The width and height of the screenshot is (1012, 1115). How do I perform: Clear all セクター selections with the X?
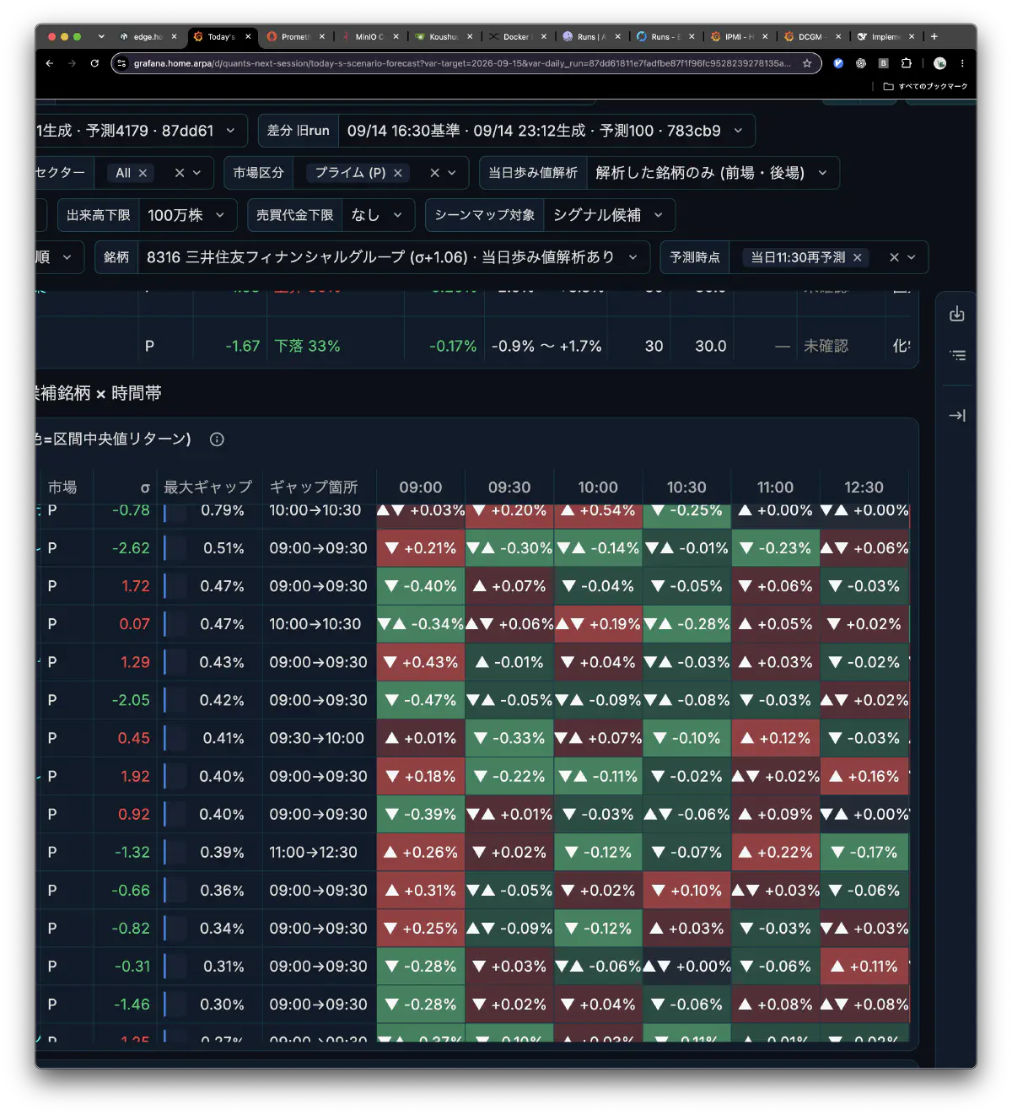(180, 173)
